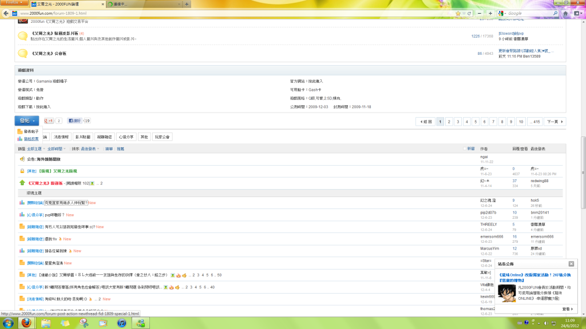Choose 發起投票 from the post menu
This screenshot has width=586, height=329.
31,139
